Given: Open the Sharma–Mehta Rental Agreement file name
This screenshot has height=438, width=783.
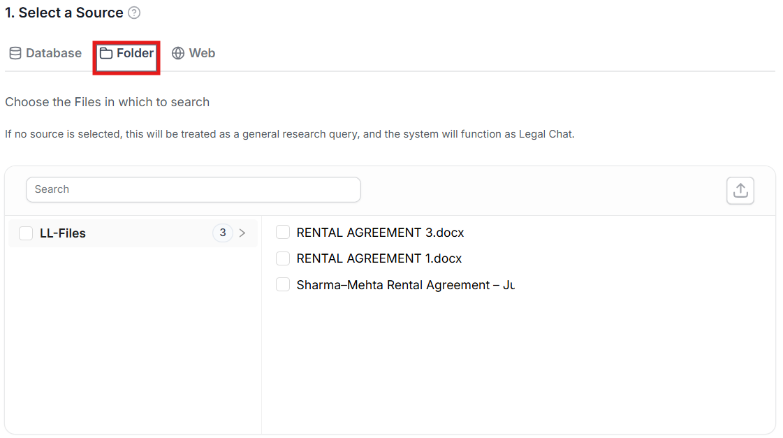Looking at the screenshot, I should (405, 285).
